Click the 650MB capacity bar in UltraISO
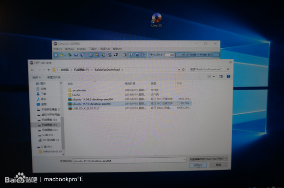The image size is (284, 188). click(198, 55)
